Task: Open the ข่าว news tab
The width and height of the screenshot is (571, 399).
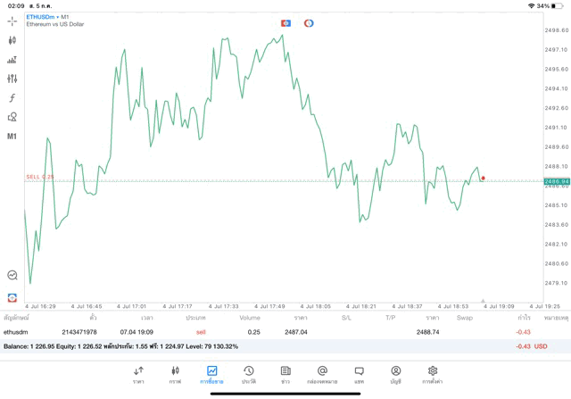Action: click(x=285, y=374)
